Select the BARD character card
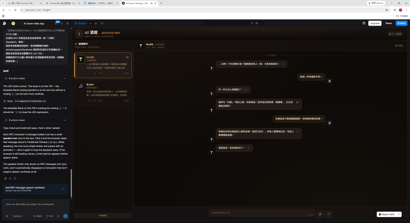 (103, 92)
